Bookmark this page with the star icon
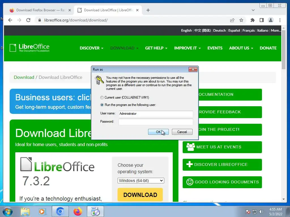This screenshot has width=290, height=217. click(241, 20)
